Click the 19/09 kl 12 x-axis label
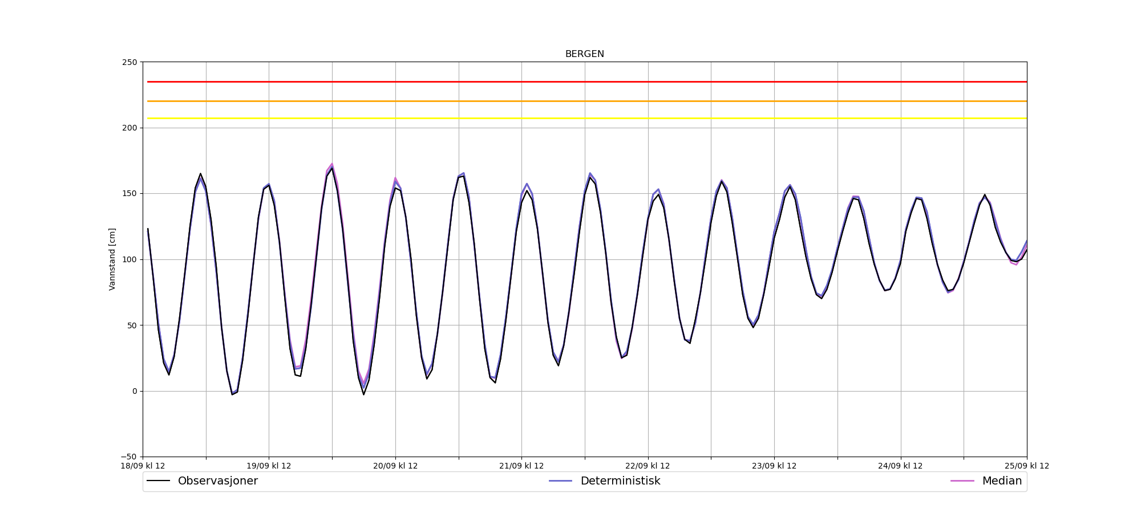This screenshot has width=1141, height=513. pyautogui.click(x=269, y=466)
